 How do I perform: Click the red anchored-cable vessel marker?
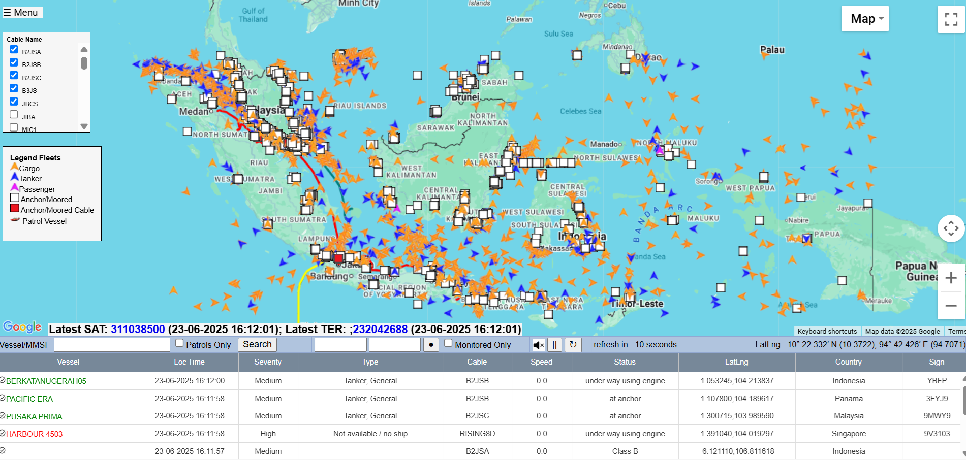coord(338,258)
